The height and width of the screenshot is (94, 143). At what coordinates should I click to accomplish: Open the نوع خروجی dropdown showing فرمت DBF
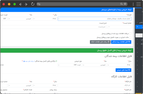coord(70,65)
